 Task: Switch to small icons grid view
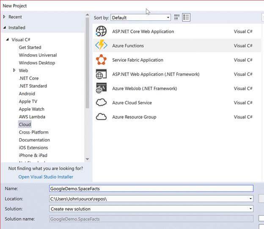pos(176,17)
